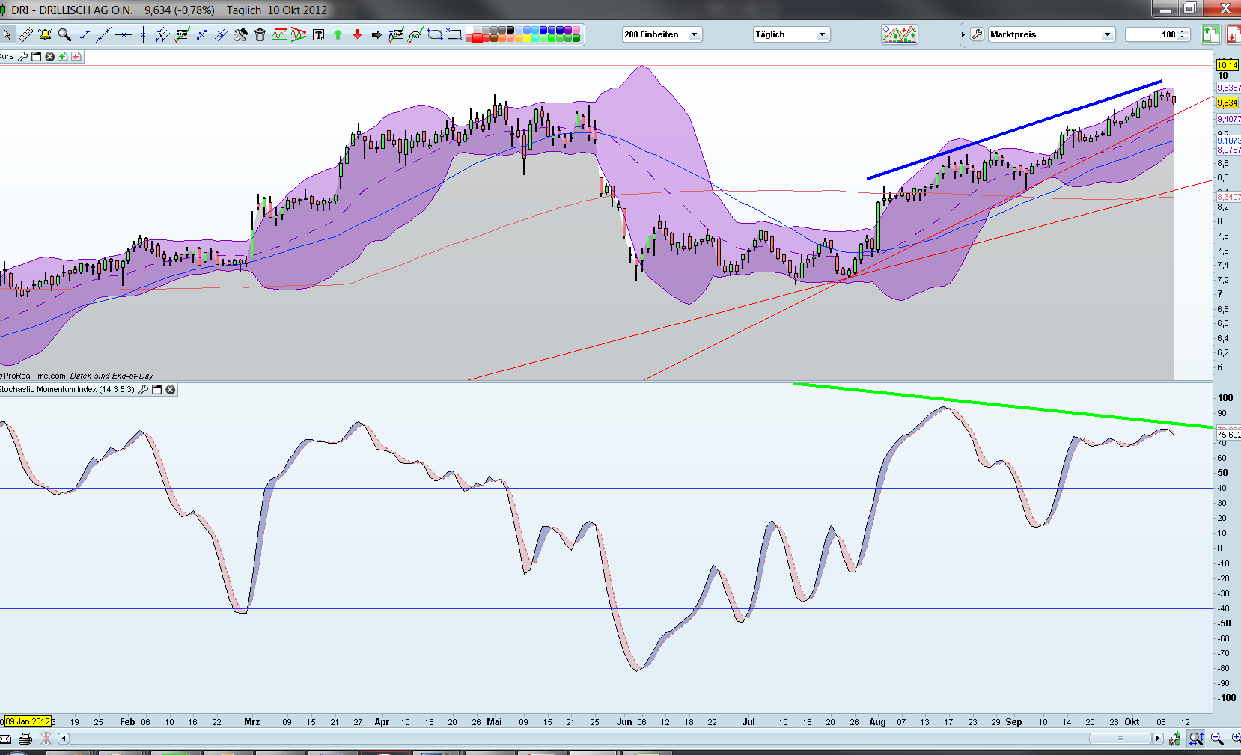
Task: Click the '09 Jan 2012' date label
Action: [28, 722]
